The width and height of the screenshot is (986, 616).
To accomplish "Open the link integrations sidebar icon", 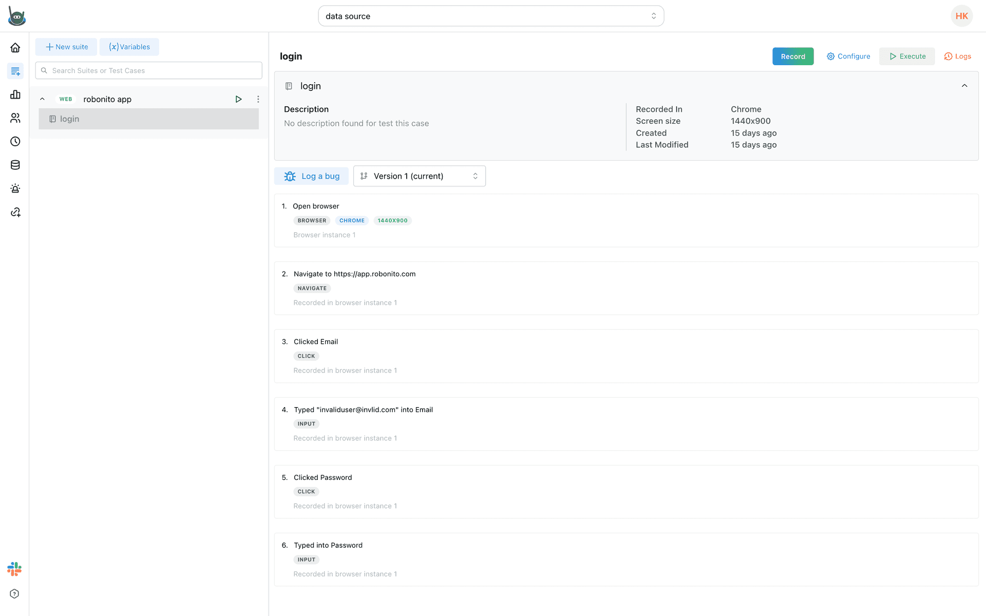I will tap(15, 212).
